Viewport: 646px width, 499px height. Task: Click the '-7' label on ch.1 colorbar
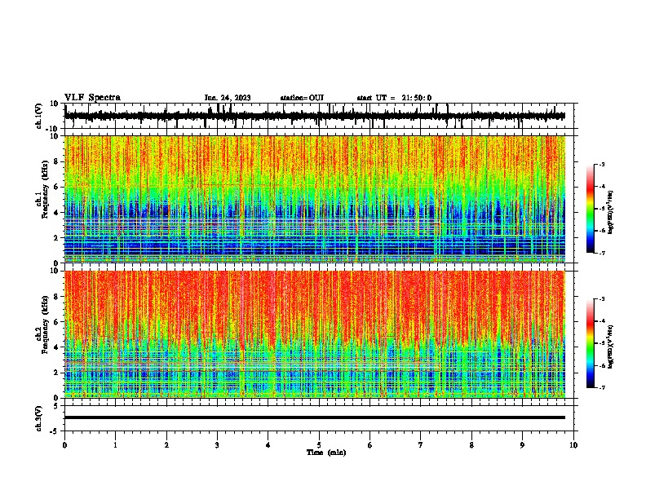pyautogui.click(x=601, y=253)
